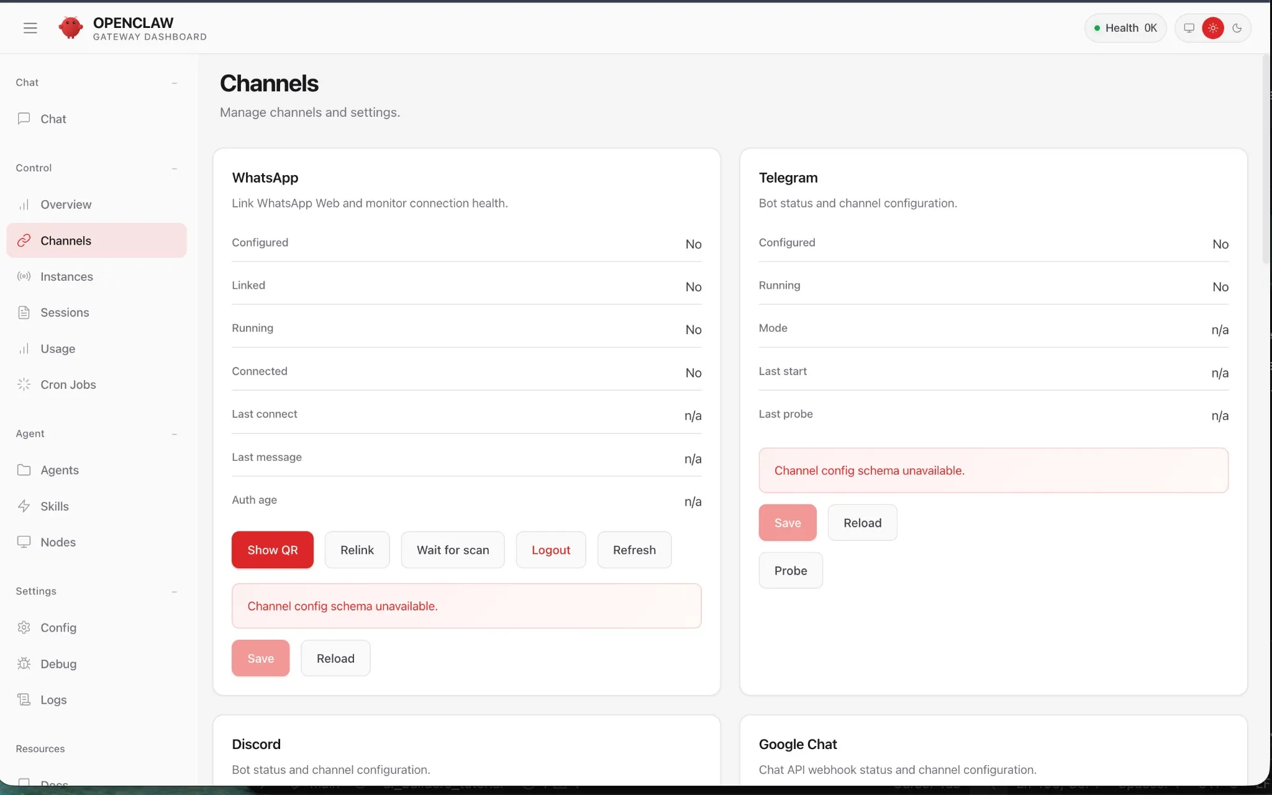Click Save in the WhatsApp card
1272x795 pixels.
coord(260,658)
